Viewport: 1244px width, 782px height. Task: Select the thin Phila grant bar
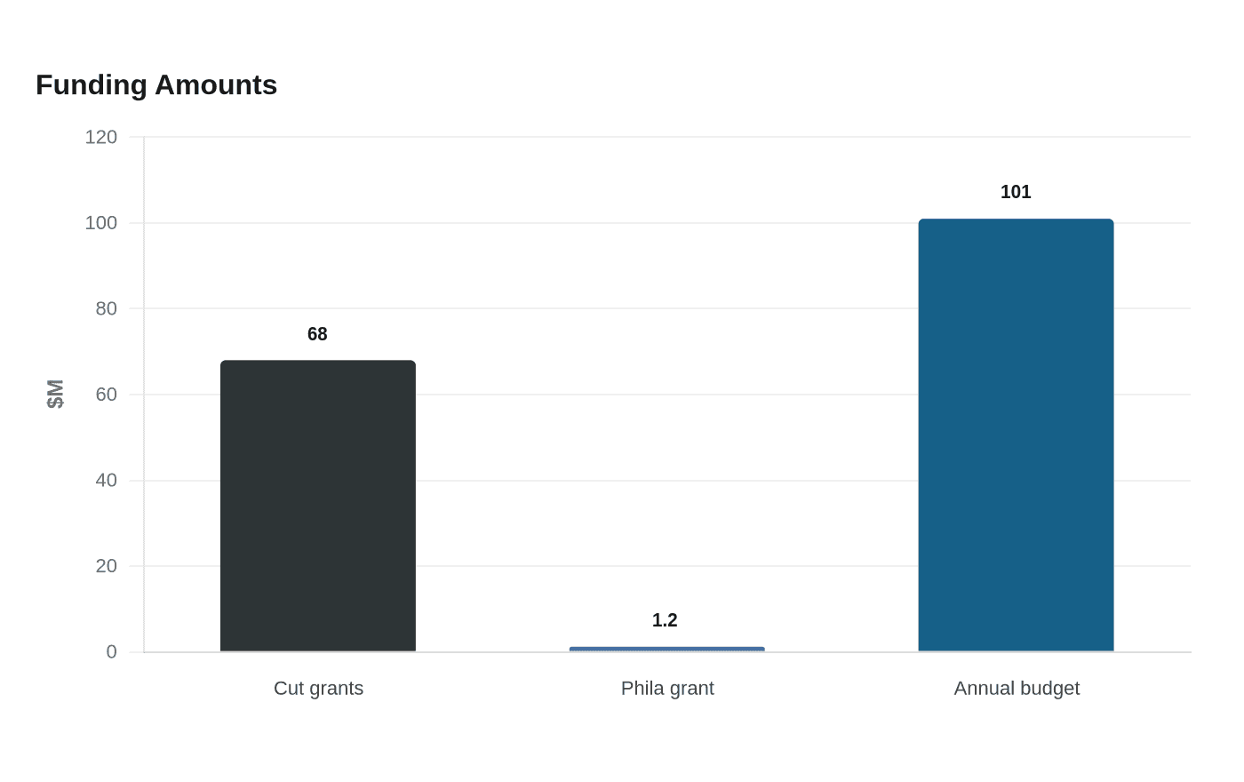tap(667, 649)
